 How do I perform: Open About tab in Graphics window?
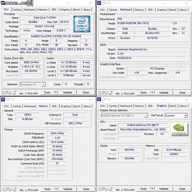pyautogui.click(x=183, y=106)
